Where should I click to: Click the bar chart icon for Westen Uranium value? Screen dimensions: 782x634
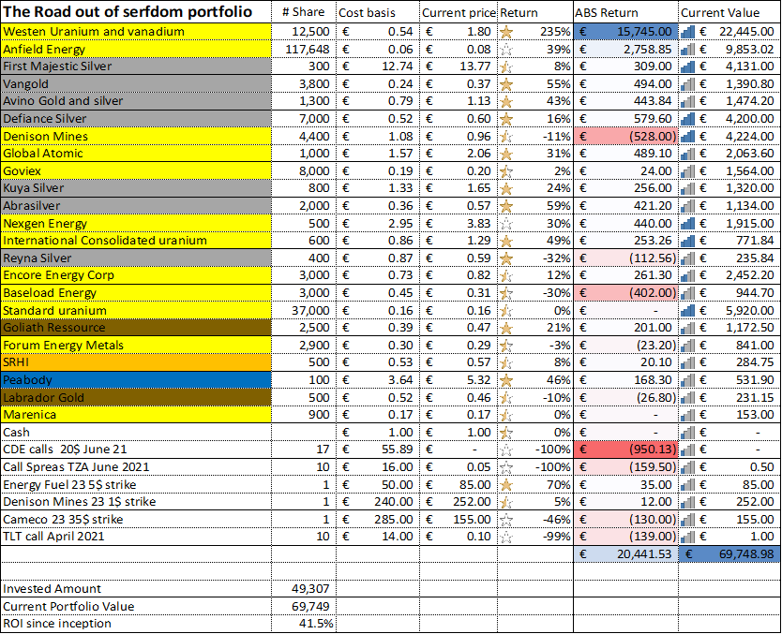click(687, 33)
